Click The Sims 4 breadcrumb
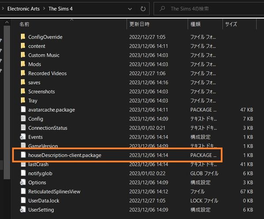Viewport: 264px width, 219px height. pyautogui.click(x=60, y=9)
